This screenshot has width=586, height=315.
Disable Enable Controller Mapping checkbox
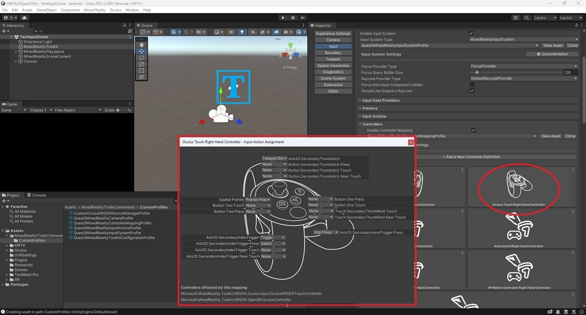click(474, 130)
